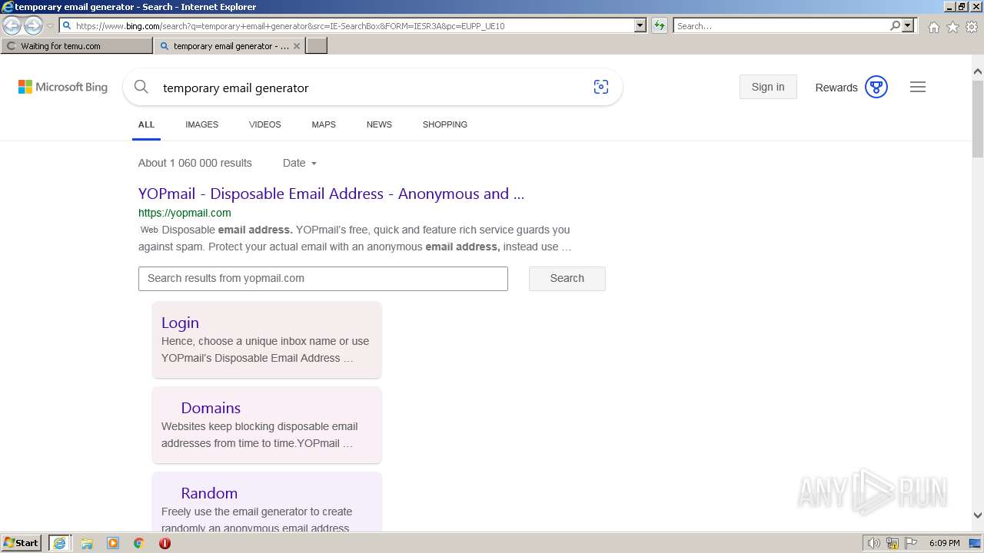Select the SHOPPING tab

tap(445, 124)
